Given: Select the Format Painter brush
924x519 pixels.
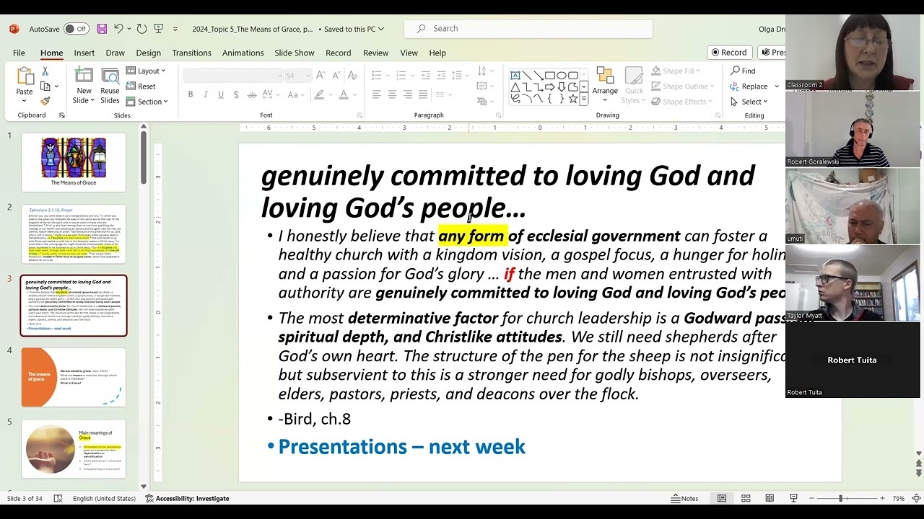Looking at the screenshot, I should tap(45, 102).
